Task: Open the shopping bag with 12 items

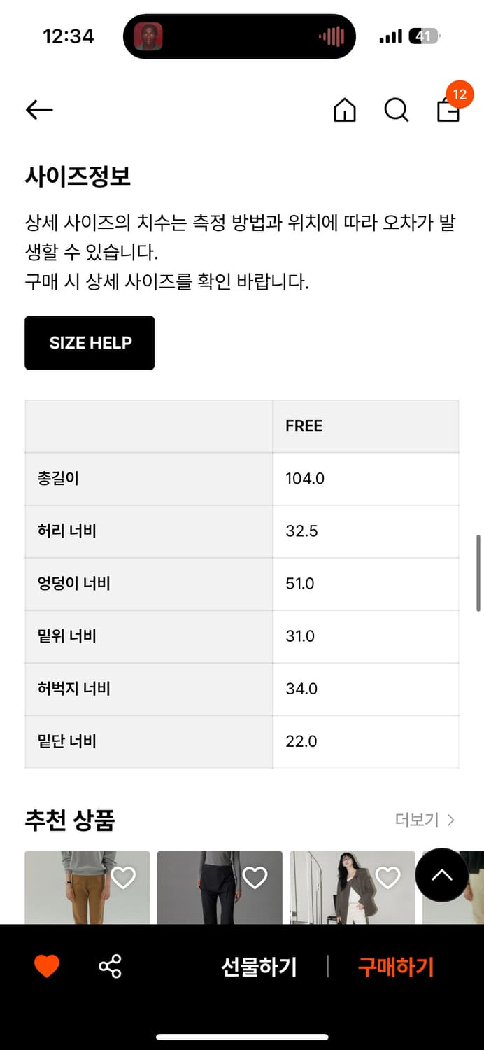Action: tap(449, 108)
